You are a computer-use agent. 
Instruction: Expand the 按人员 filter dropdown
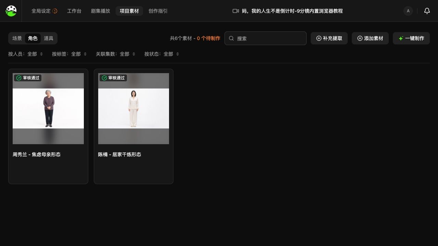point(26,54)
